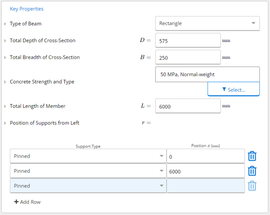Open first Pinned support type dropdown

[x=88, y=156]
